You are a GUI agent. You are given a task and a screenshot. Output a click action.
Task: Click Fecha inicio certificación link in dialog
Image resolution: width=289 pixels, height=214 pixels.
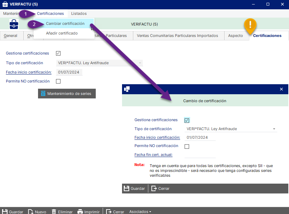tap(157, 137)
